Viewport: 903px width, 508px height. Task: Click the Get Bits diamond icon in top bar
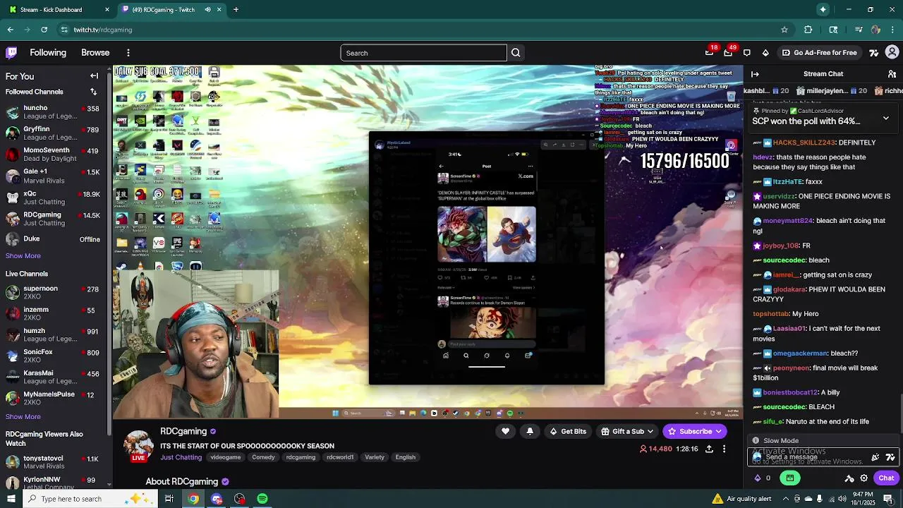click(765, 53)
